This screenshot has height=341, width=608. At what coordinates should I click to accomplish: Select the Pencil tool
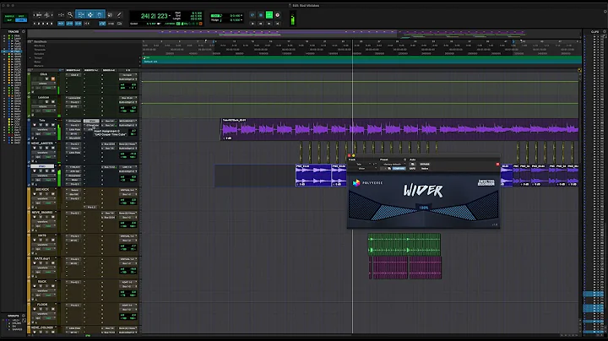click(x=119, y=14)
